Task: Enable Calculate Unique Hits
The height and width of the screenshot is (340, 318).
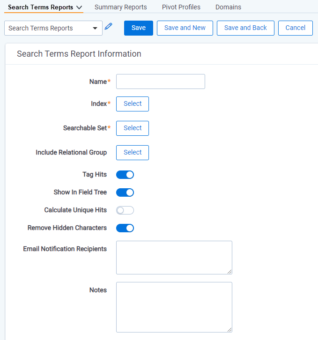Action: click(x=125, y=210)
